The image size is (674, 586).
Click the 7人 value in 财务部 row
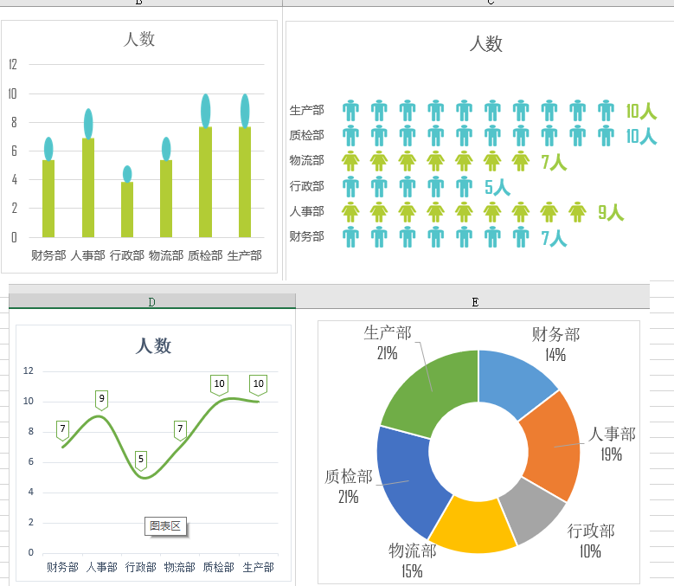554,238
